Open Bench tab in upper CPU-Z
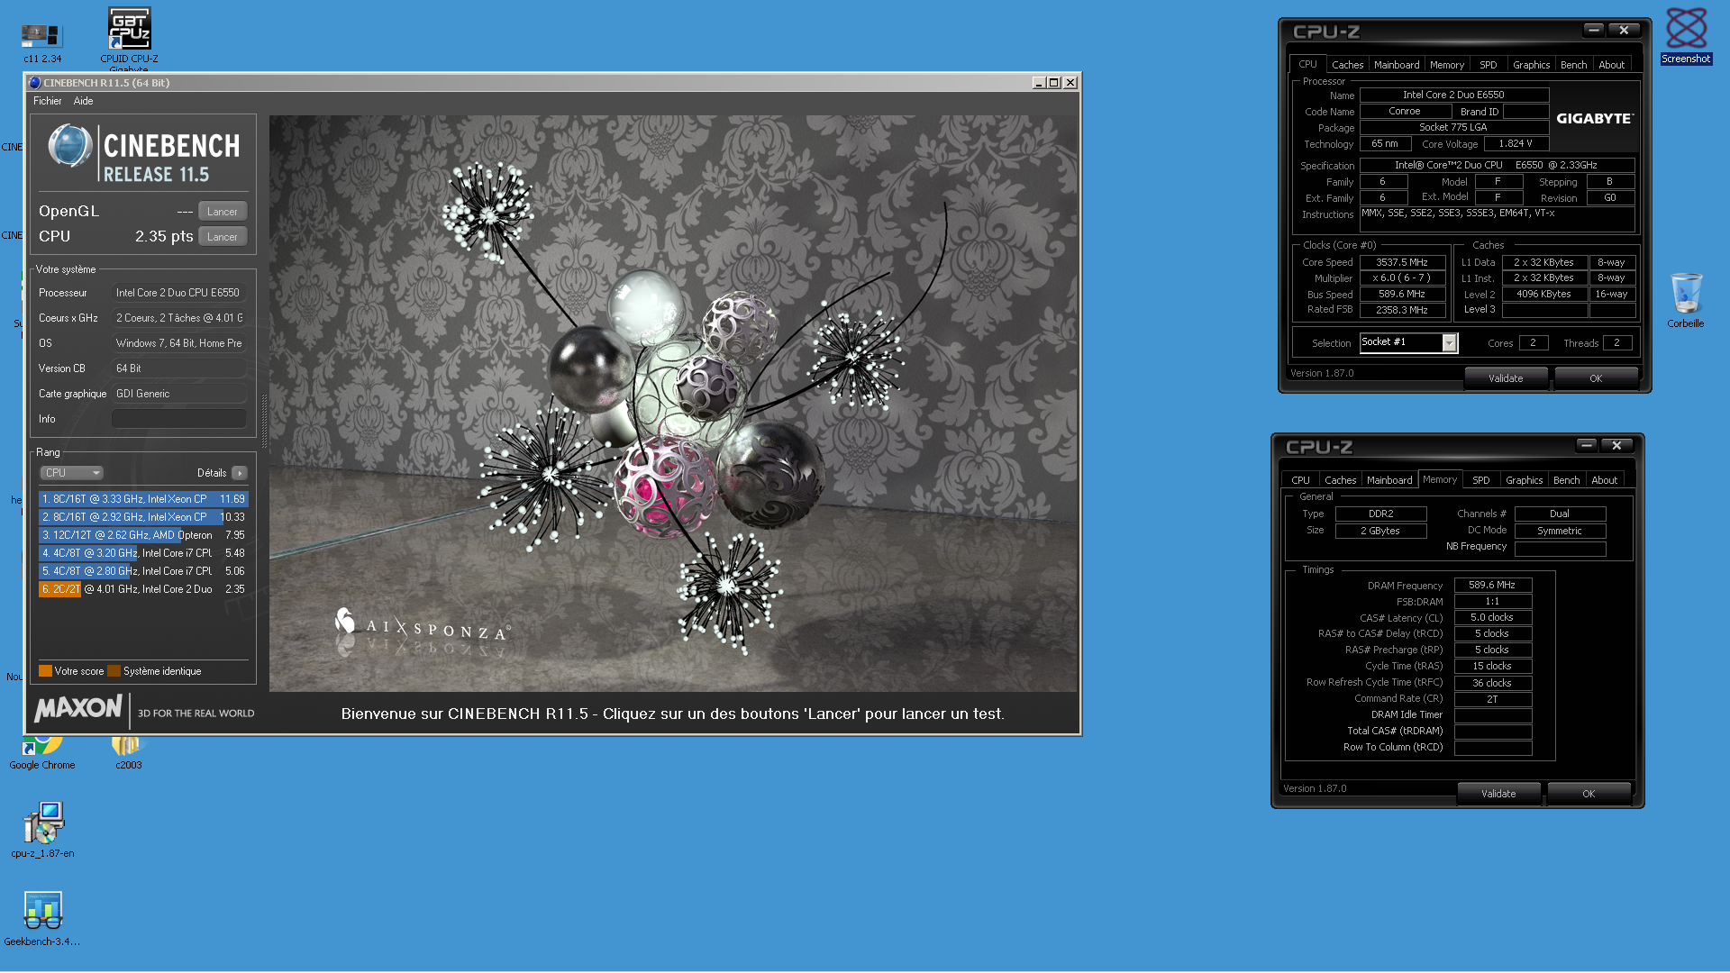 coord(1573,65)
